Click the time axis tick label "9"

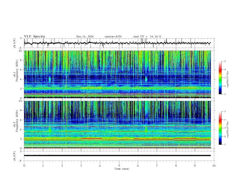(195, 166)
